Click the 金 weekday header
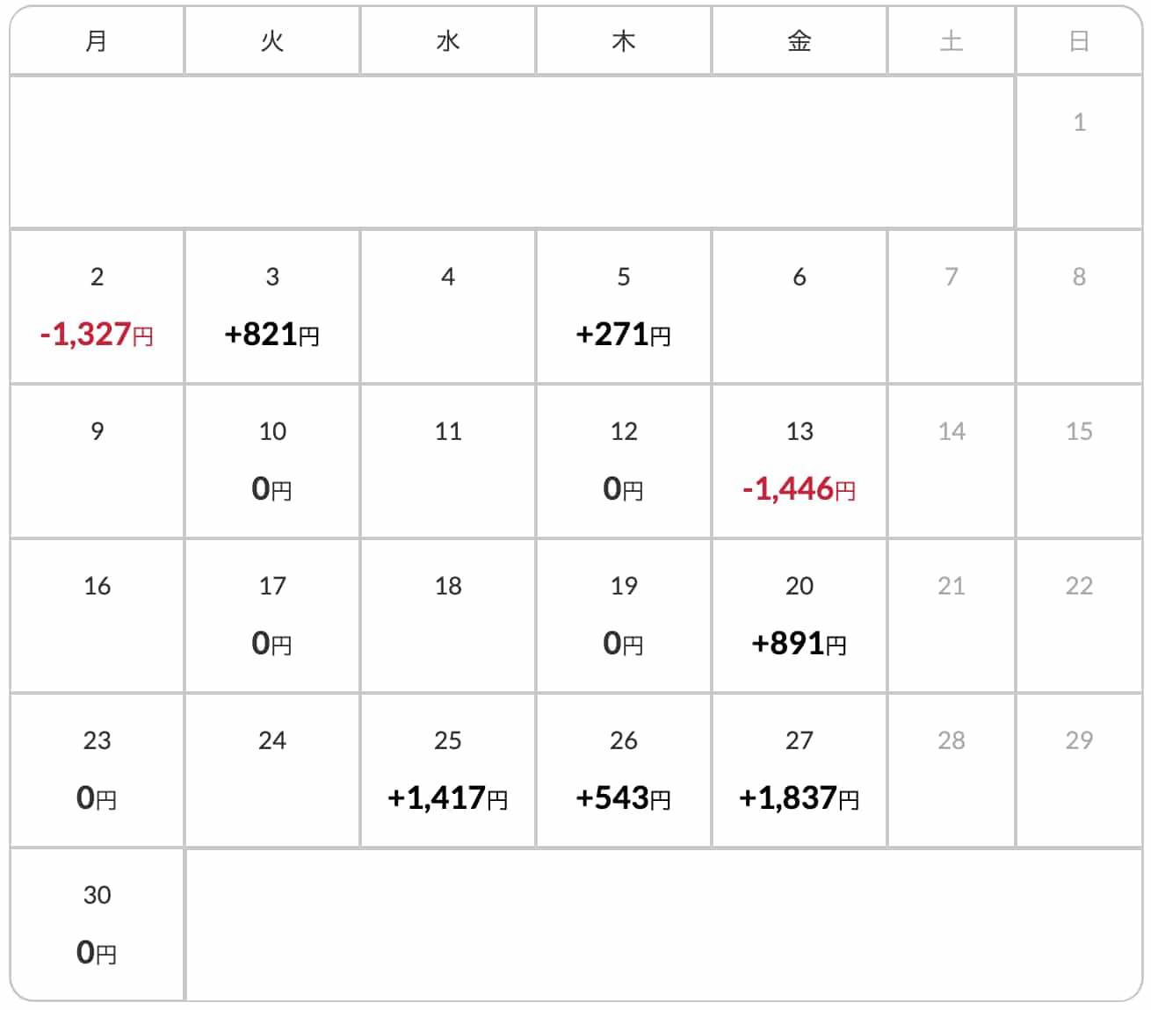The width and height of the screenshot is (1151, 1010). tap(800, 40)
